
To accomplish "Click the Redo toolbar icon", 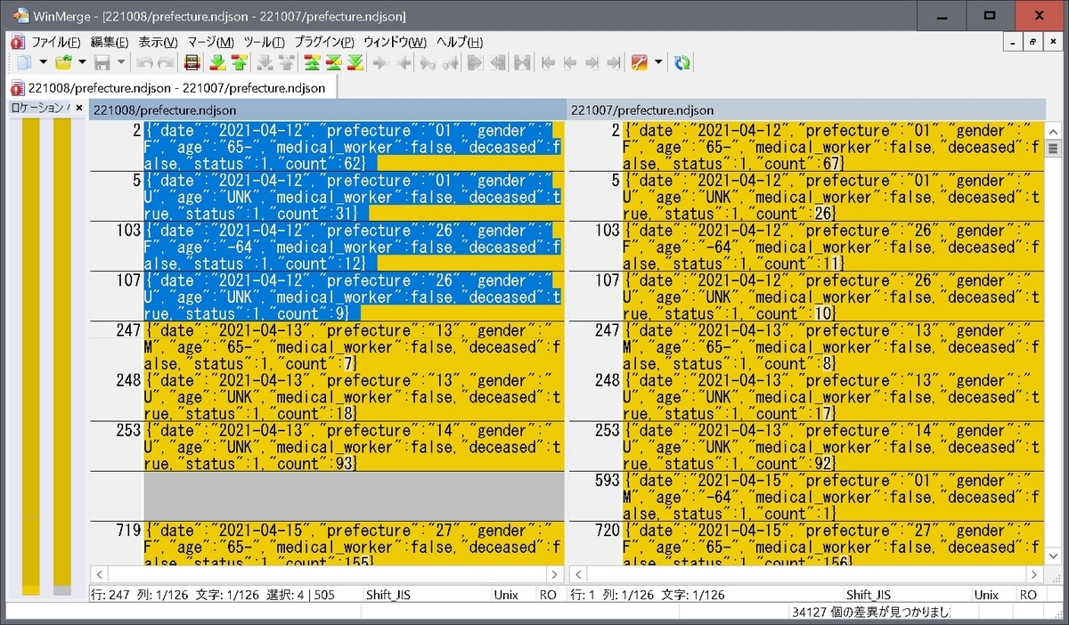I will pyautogui.click(x=166, y=62).
